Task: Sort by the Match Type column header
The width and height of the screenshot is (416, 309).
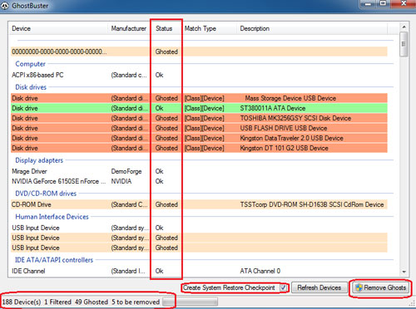Action: point(210,28)
